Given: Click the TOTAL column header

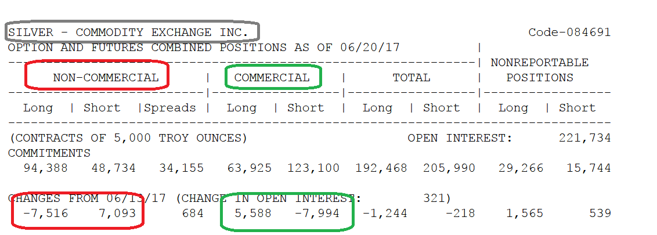Looking at the screenshot, I should pyautogui.click(x=411, y=78).
